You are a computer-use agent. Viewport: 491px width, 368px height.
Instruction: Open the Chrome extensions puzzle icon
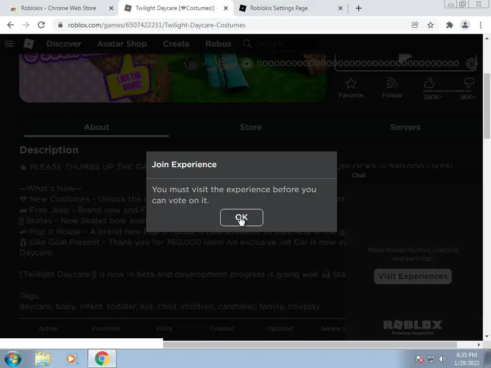[x=450, y=25]
